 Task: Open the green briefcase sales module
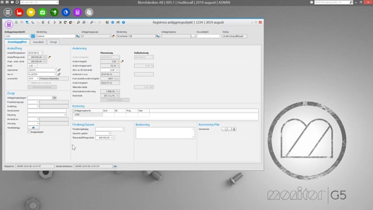pos(43,12)
